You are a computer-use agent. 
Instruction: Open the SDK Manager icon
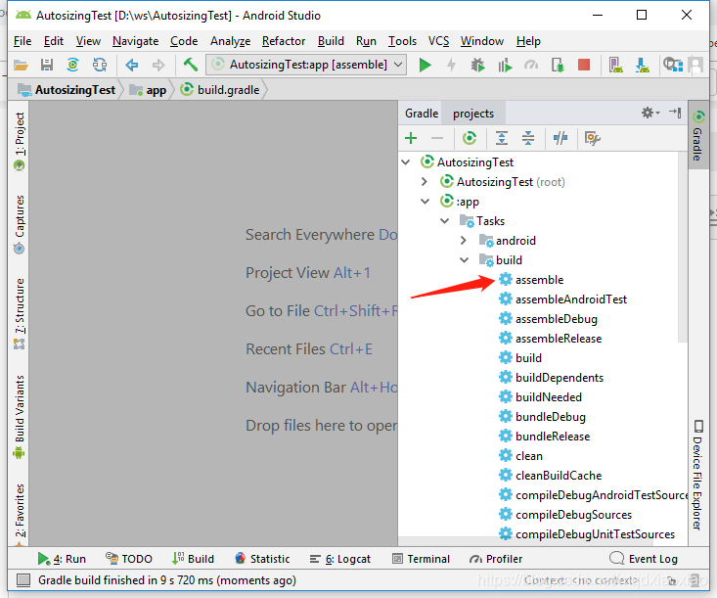(642, 65)
